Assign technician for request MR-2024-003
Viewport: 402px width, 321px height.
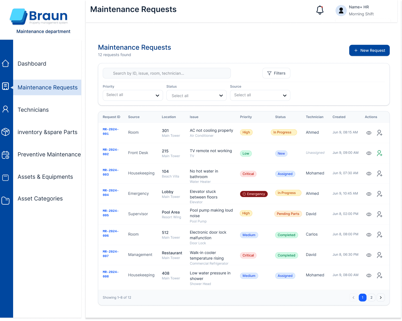tap(379, 174)
